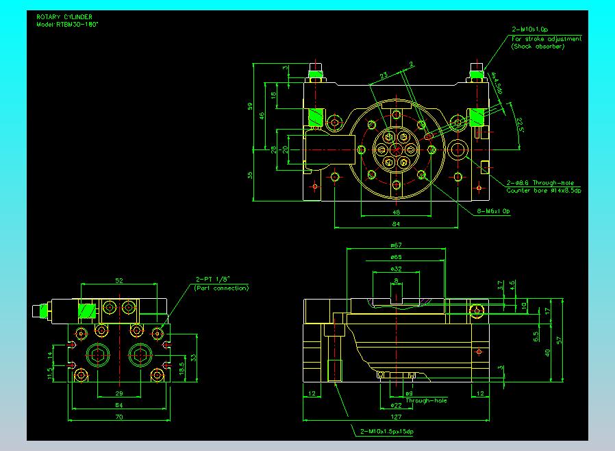Screen dimensions: 615x451
Task: Select the 33 vertical dimension
Action: [193, 358]
